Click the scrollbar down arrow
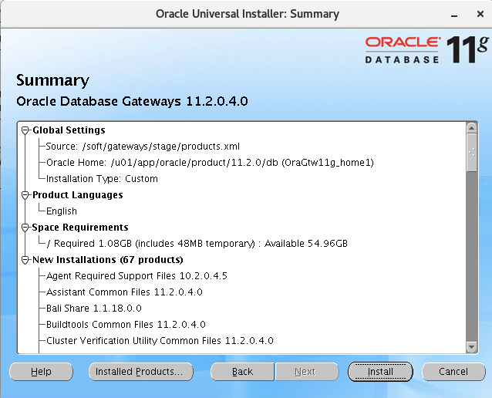The image size is (492, 398). coord(472,347)
